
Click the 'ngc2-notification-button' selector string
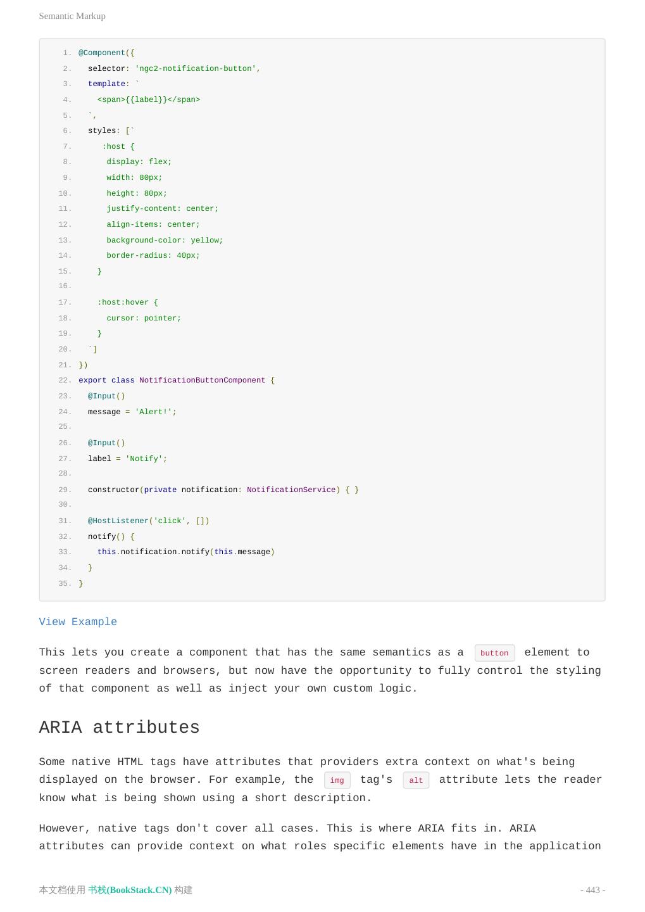click(195, 68)
